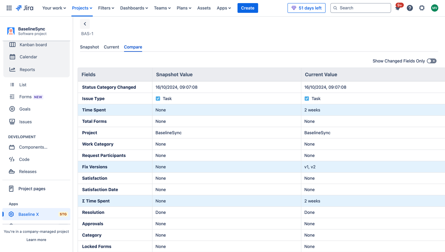Expand the Your work dropdown
The height and width of the screenshot is (252, 445).
[x=54, y=8]
